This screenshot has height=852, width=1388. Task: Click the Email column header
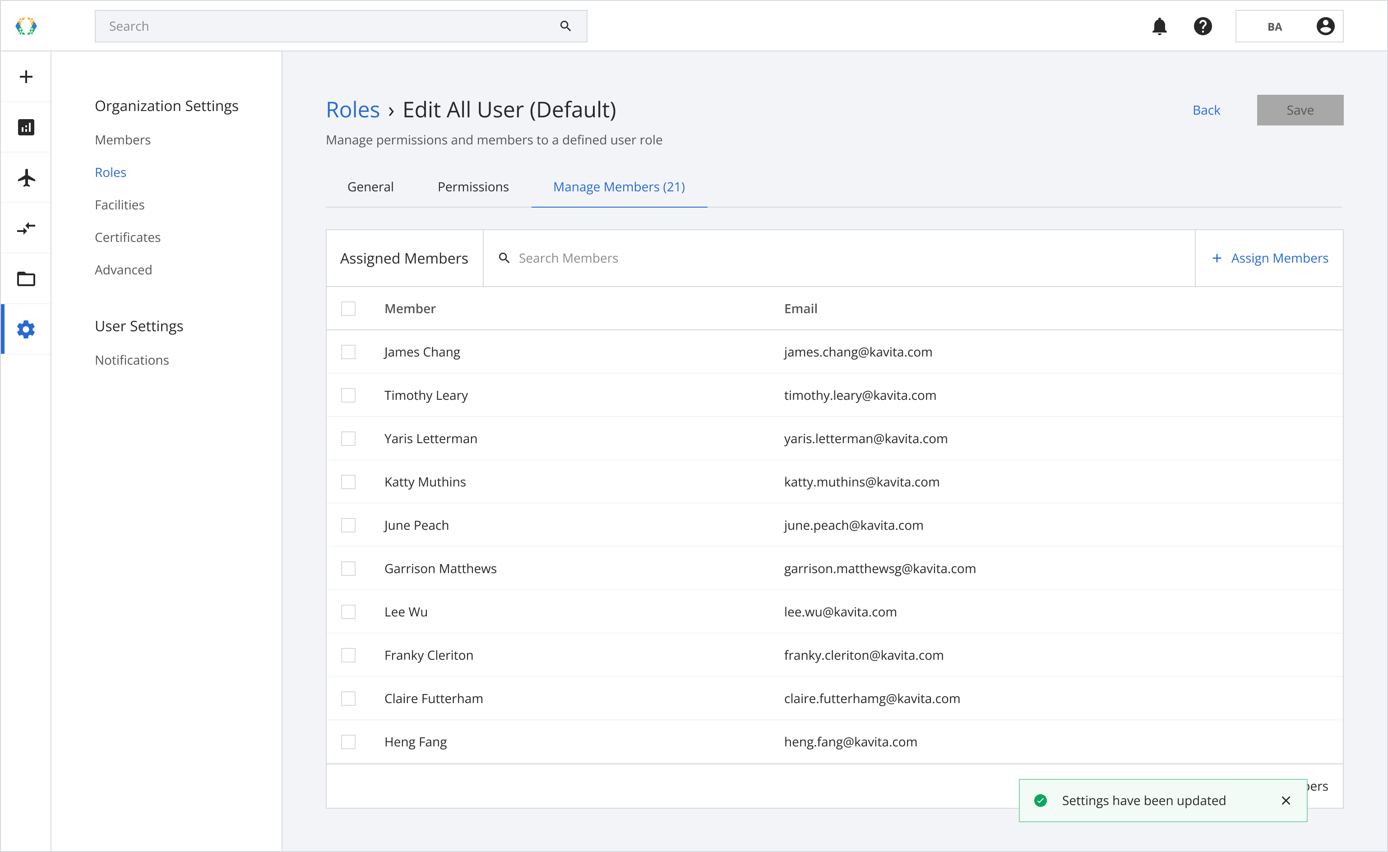[x=800, y=309]
